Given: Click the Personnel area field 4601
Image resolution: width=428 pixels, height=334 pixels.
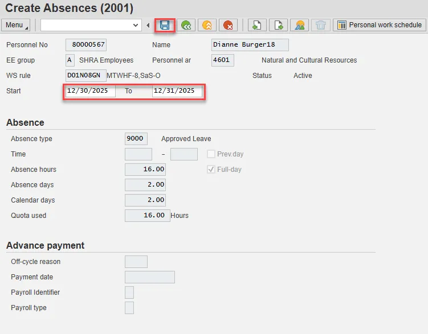Looking at the screenshot, I should point(222,60).
